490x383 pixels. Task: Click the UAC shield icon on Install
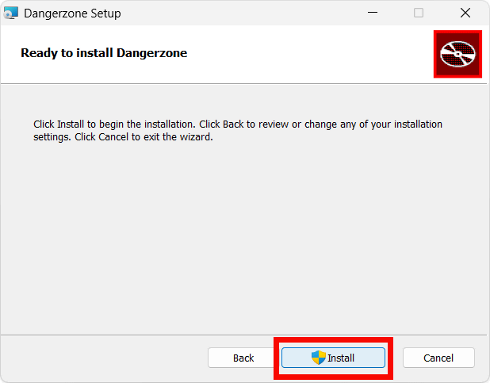[x=319, y=358]
